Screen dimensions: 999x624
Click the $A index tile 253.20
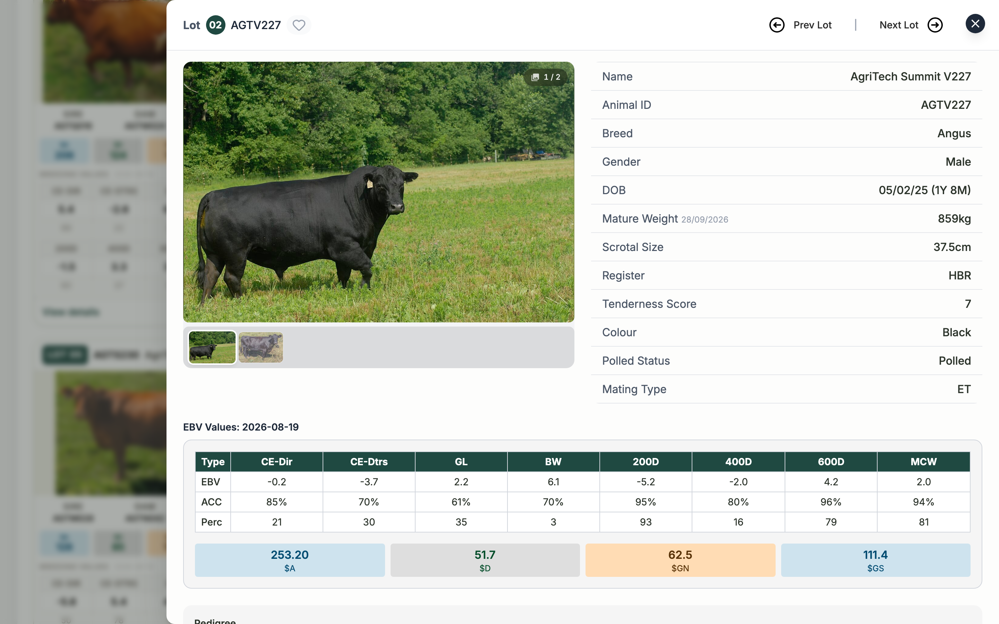[290, 560]
